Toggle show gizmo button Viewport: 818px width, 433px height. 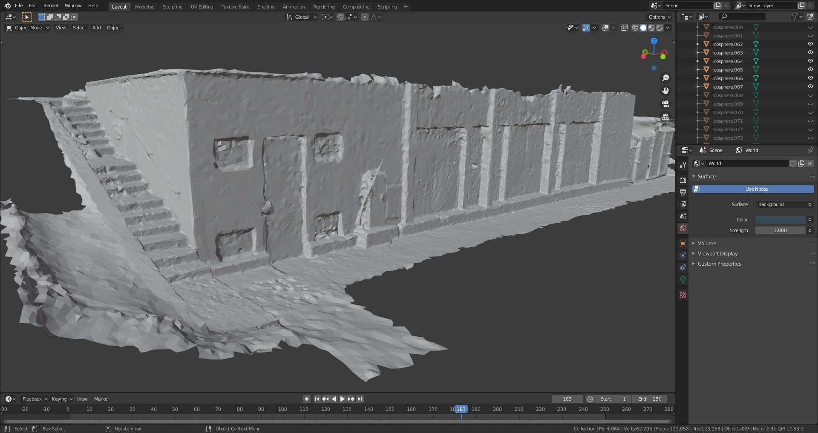point(586,28)
